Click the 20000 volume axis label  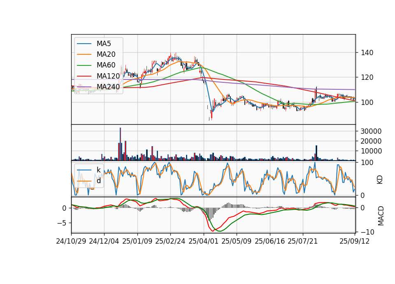pyautogui.click(x=371, y=141)
